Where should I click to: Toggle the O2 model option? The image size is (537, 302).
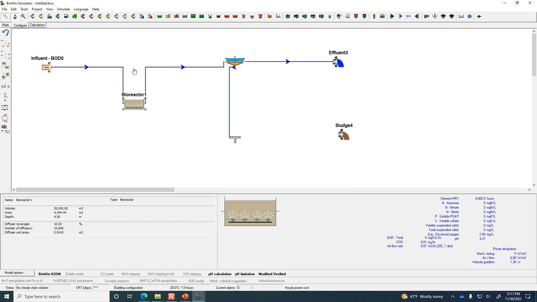tap(107, 274)
